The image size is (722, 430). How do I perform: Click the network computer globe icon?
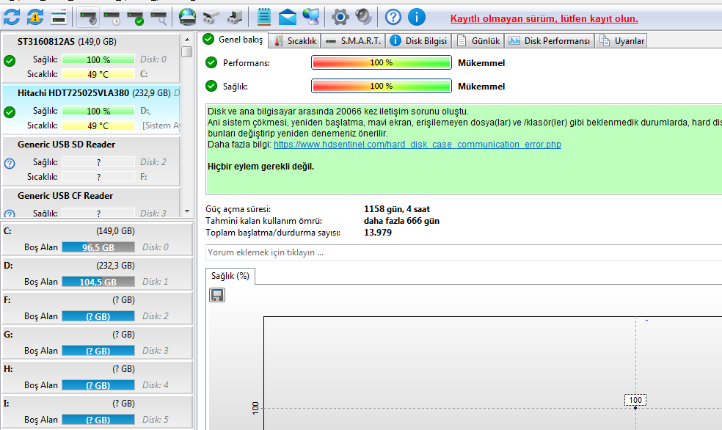coord(311,18)
